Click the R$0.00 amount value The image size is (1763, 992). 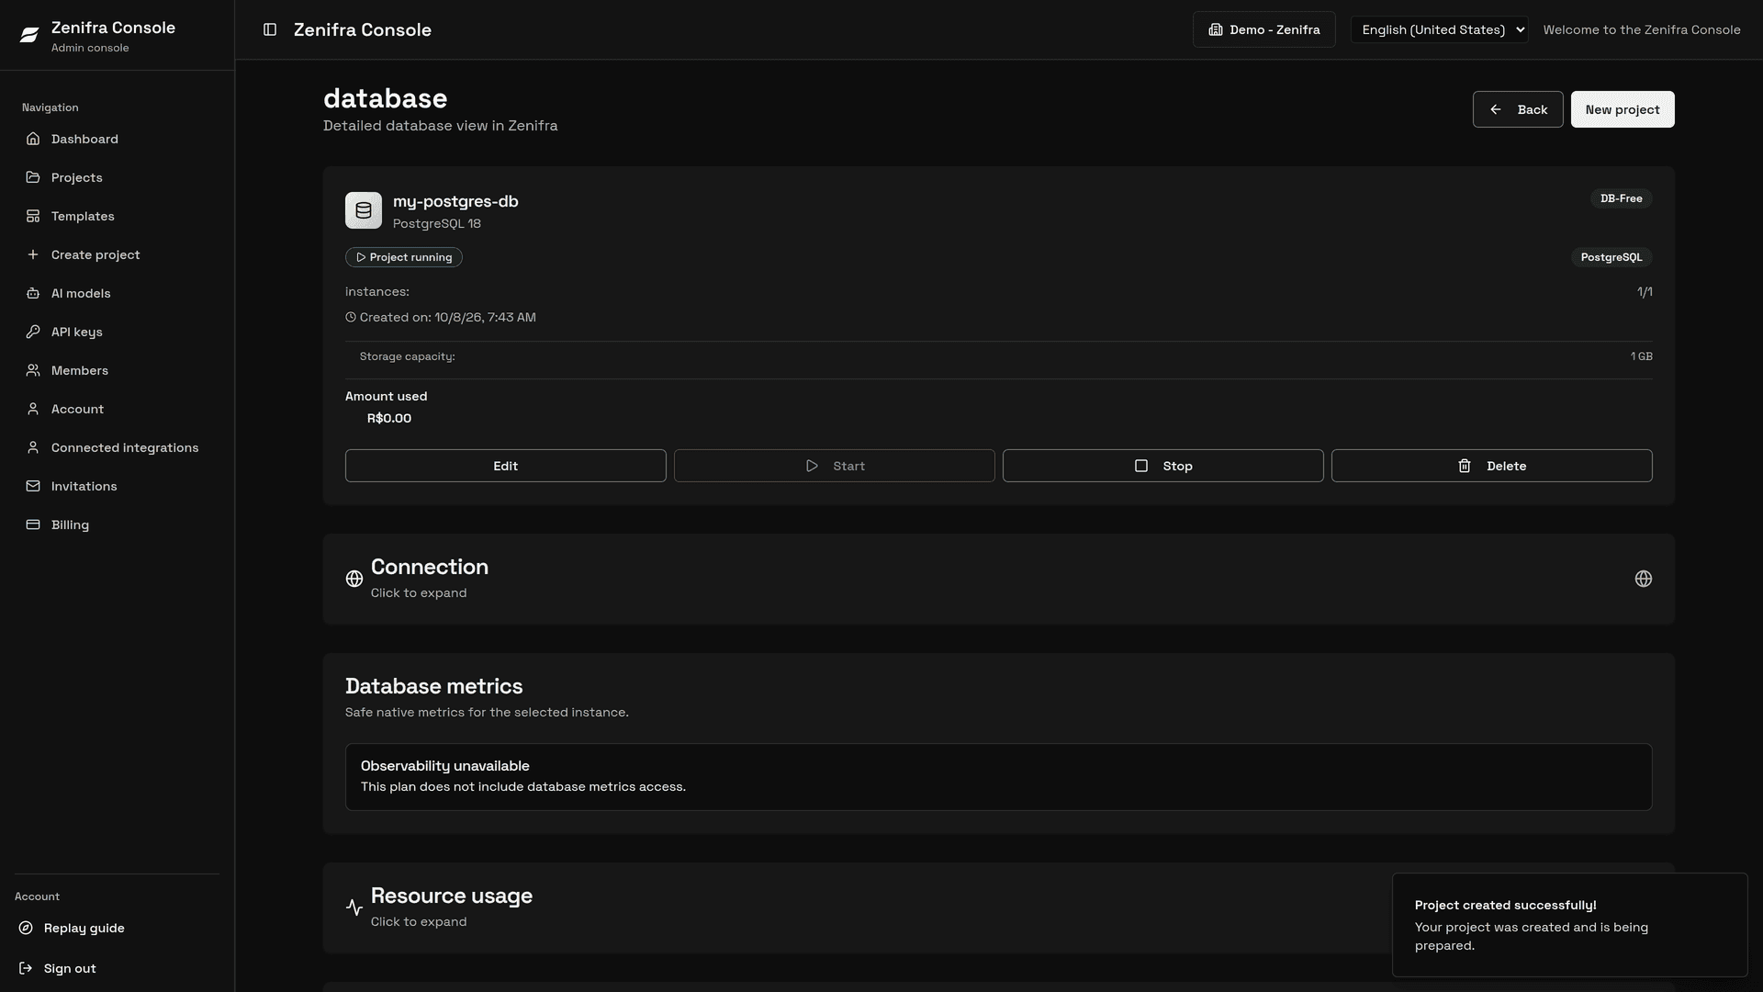(389, 418)
